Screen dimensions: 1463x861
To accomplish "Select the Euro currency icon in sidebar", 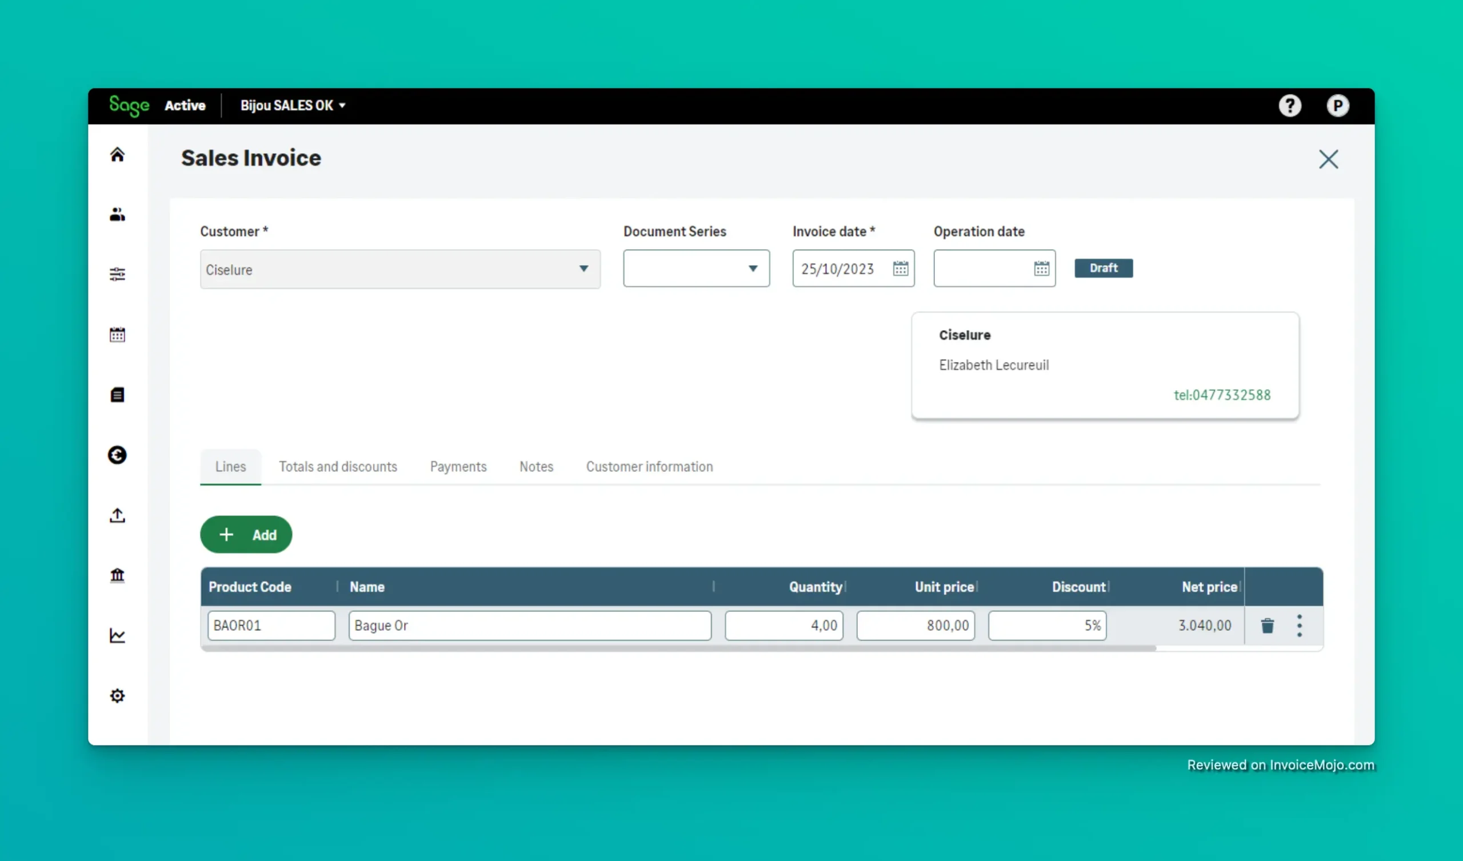I will (x=117, y=455).
